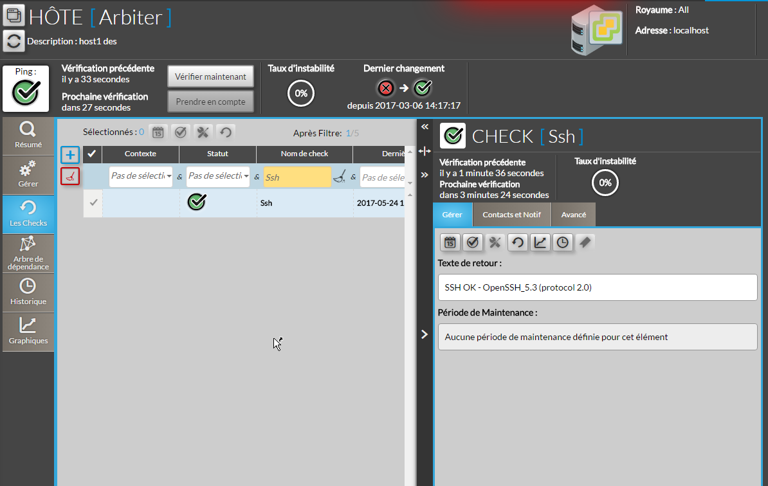Click the circular arrow icon in check detail toolbar
Screen dimensions: 768x486
click(518, 242)
